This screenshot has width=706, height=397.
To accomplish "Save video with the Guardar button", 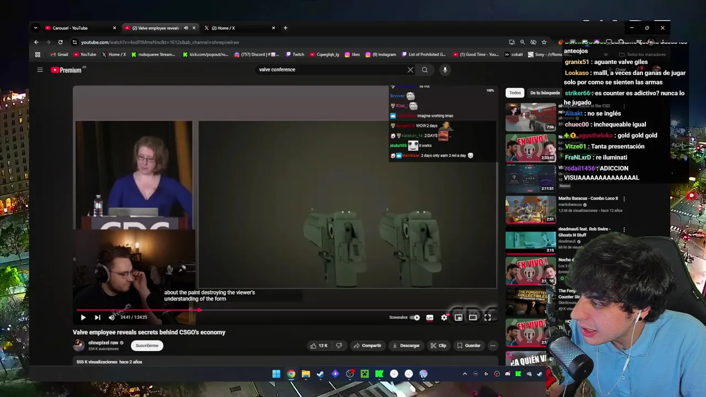I will (469, 346).
